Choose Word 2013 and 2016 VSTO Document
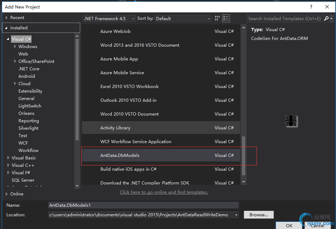 tap(161, 45)
